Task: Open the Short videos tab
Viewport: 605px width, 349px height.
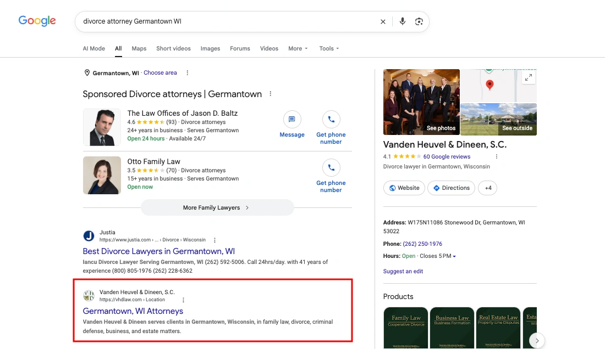Action: tap(173, 48)
